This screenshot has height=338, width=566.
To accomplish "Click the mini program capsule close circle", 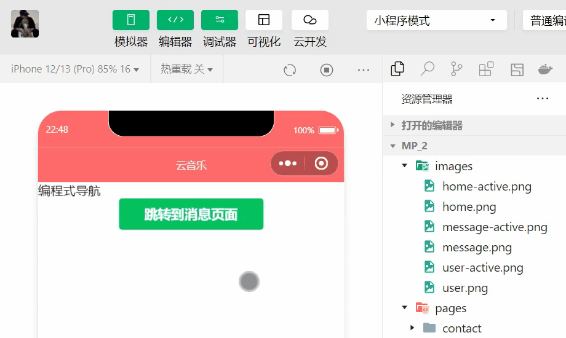I will point(321,163).
